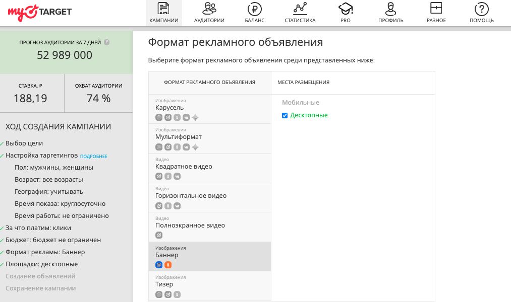Open the Статистика chart icon

[x=300, y=9]
